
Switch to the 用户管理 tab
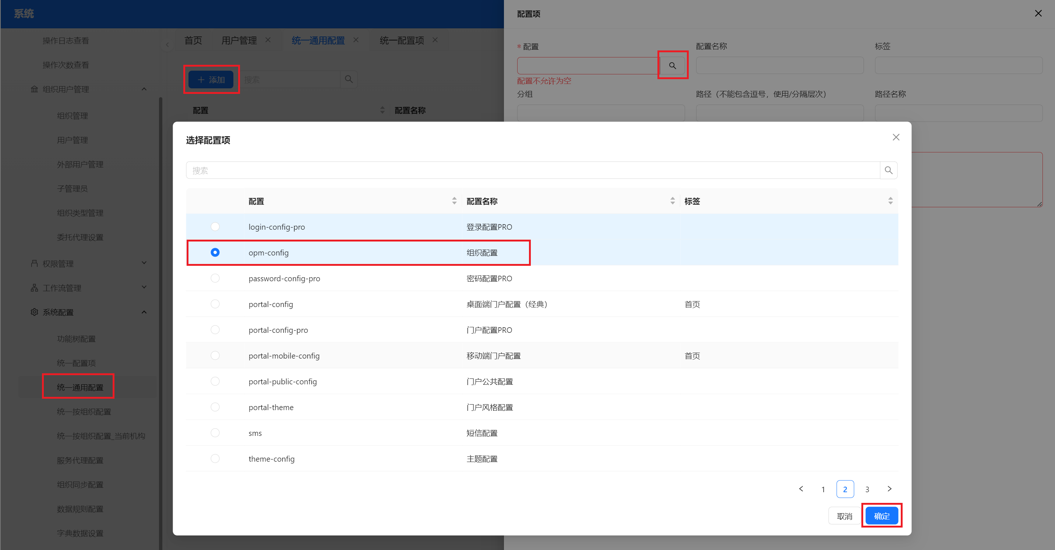pyautogui.click(x=239, y=40)
